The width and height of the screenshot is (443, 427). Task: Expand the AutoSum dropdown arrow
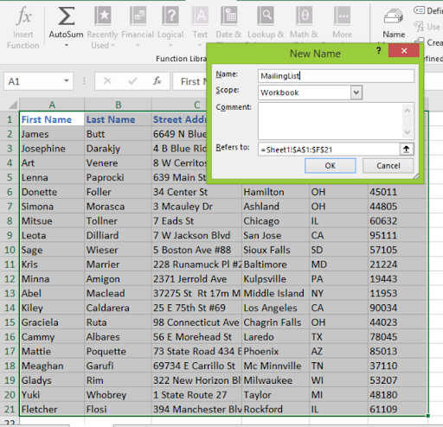pyautogui.click(x=67, y=46)
